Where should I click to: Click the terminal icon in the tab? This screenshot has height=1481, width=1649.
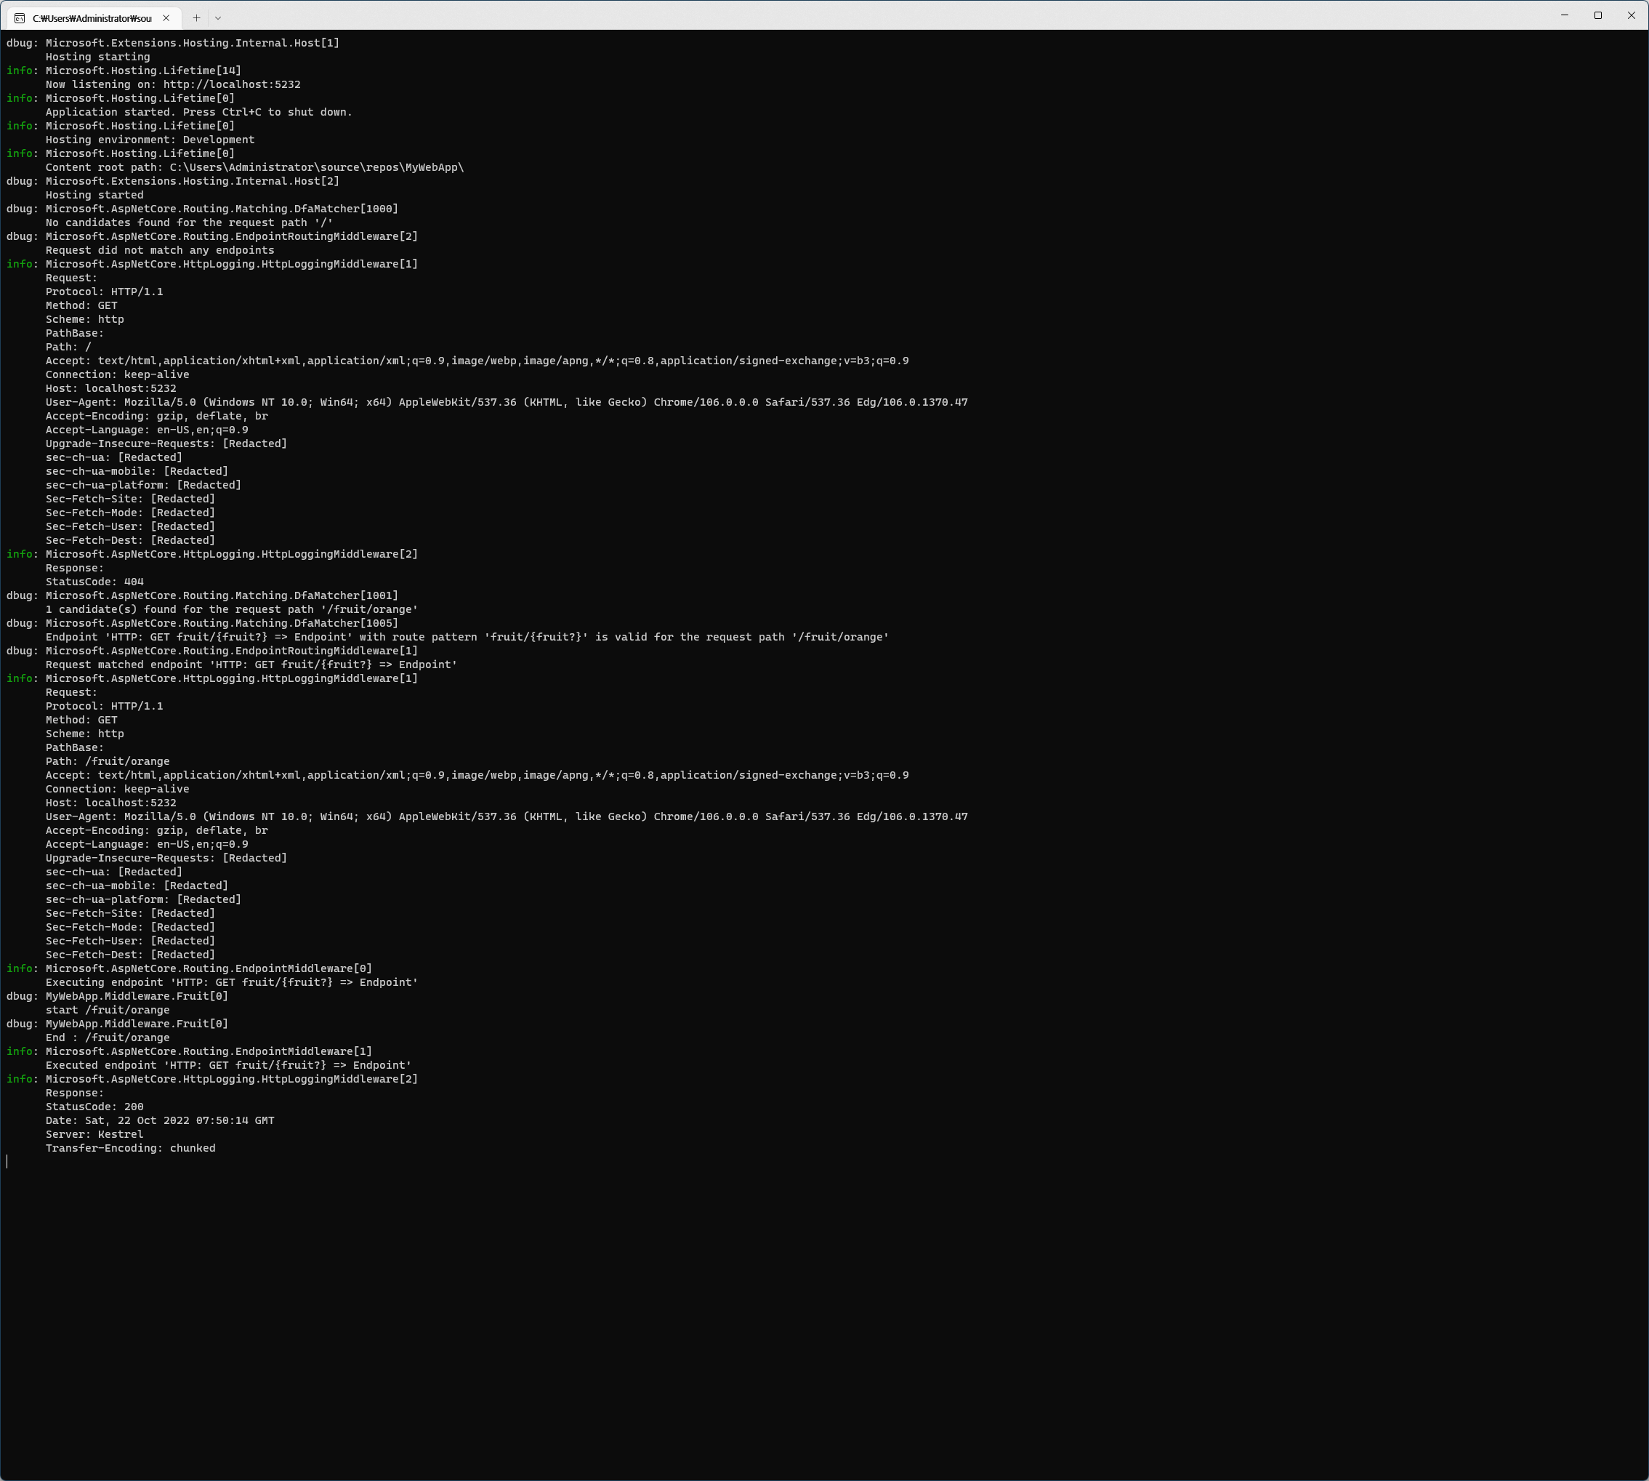(x=20, y=18)
